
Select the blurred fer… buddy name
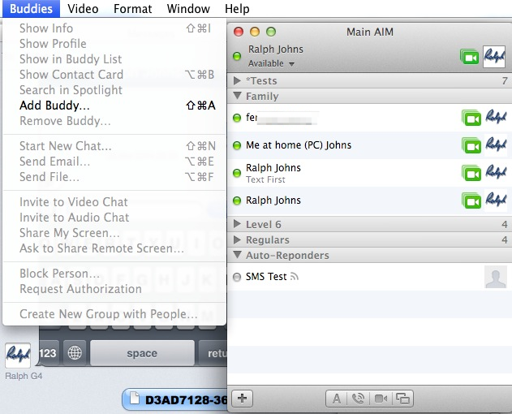[x=282, y=118]
